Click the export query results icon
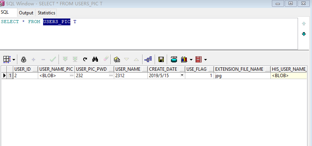 pyautogui.click(x=174, y=59)
